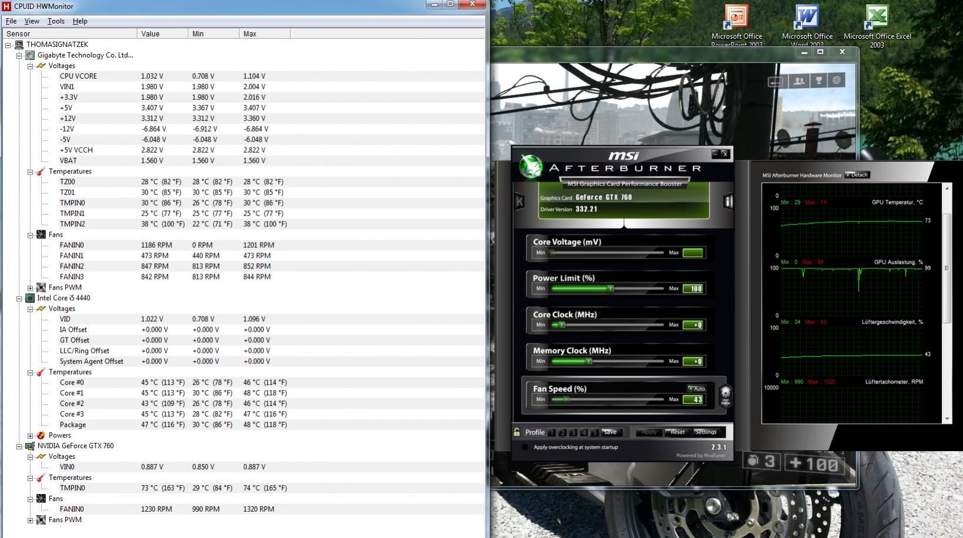
Task: Click the HWMonitor red H title icon
Action: [6, 6]
